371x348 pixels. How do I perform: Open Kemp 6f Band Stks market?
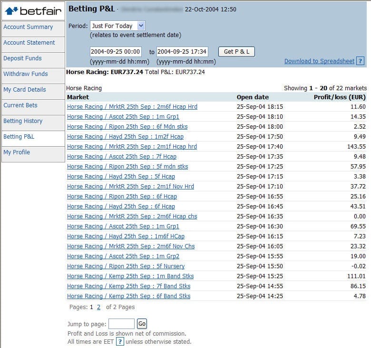[129, 296]
